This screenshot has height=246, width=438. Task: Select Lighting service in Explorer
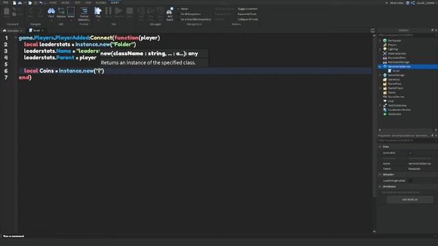click(392, 49)
